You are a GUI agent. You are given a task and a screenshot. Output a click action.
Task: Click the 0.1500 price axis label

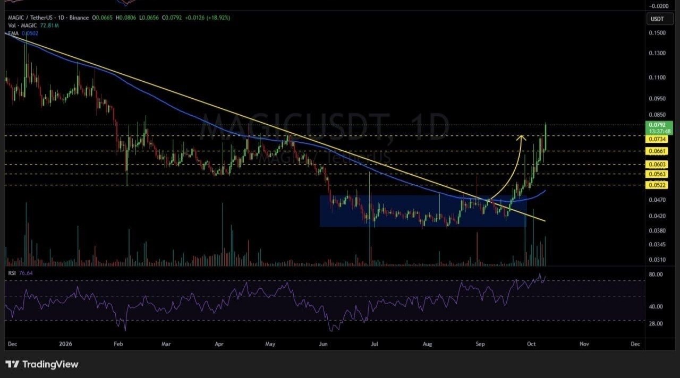(657, 33)
